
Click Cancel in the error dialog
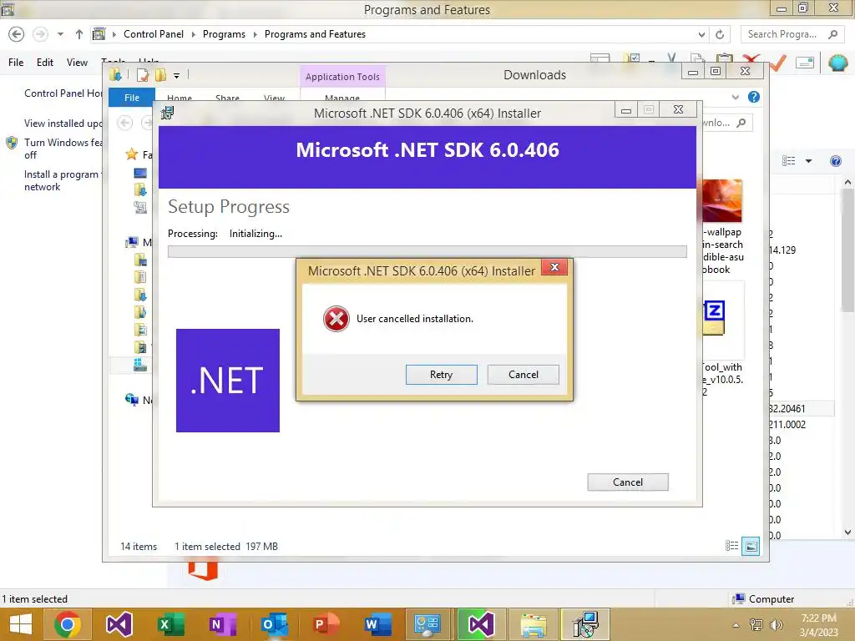pyautogui.click(x=523, y=375)
